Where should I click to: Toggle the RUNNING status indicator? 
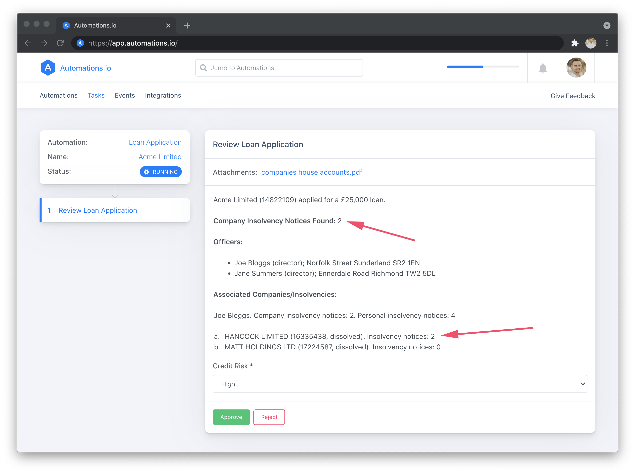[161, 172]
